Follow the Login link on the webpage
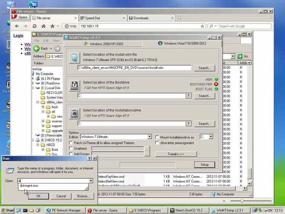The width and height of the screenshot is (285, 214). click(x=18, y=35)
